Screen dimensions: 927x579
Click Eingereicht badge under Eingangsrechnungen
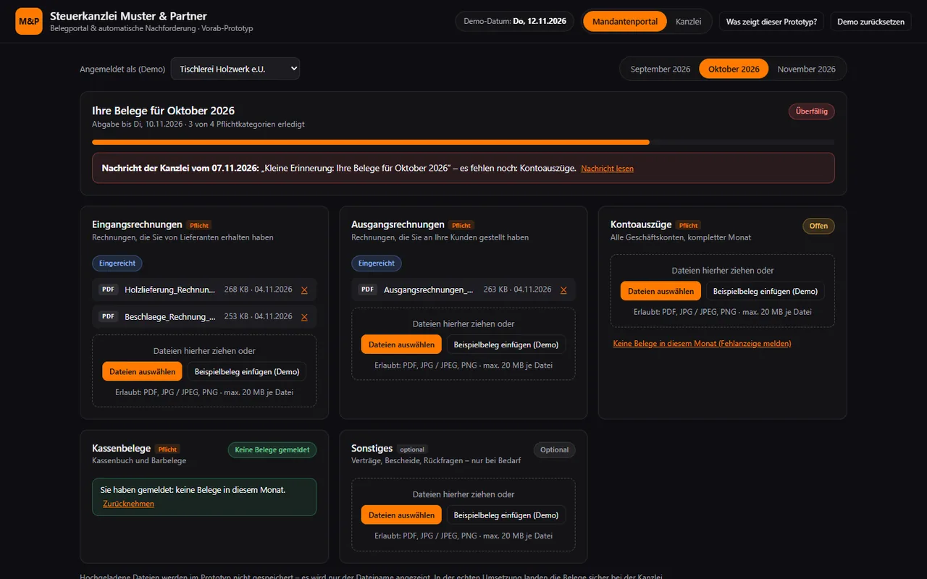point(117,263)
